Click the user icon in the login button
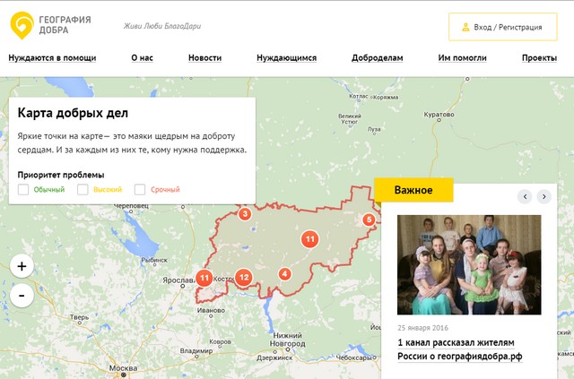 pyautogui.click(x=465, y=27)
